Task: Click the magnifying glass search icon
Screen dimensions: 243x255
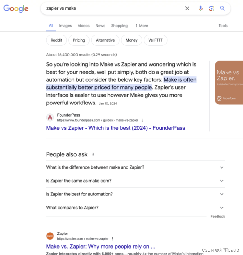Action: point(222,8)
